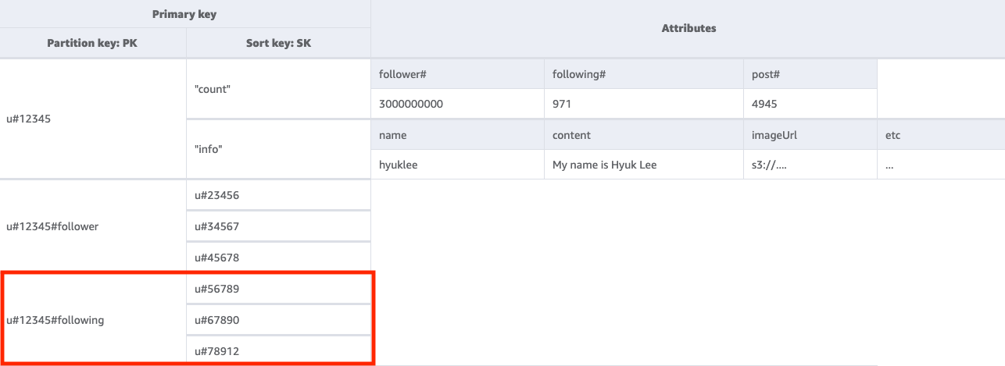The height and width of the screenshot is (366, 1005).
Task: Click the "info" sort key cell
Action: pyautogui.click(x=208, y=149)
